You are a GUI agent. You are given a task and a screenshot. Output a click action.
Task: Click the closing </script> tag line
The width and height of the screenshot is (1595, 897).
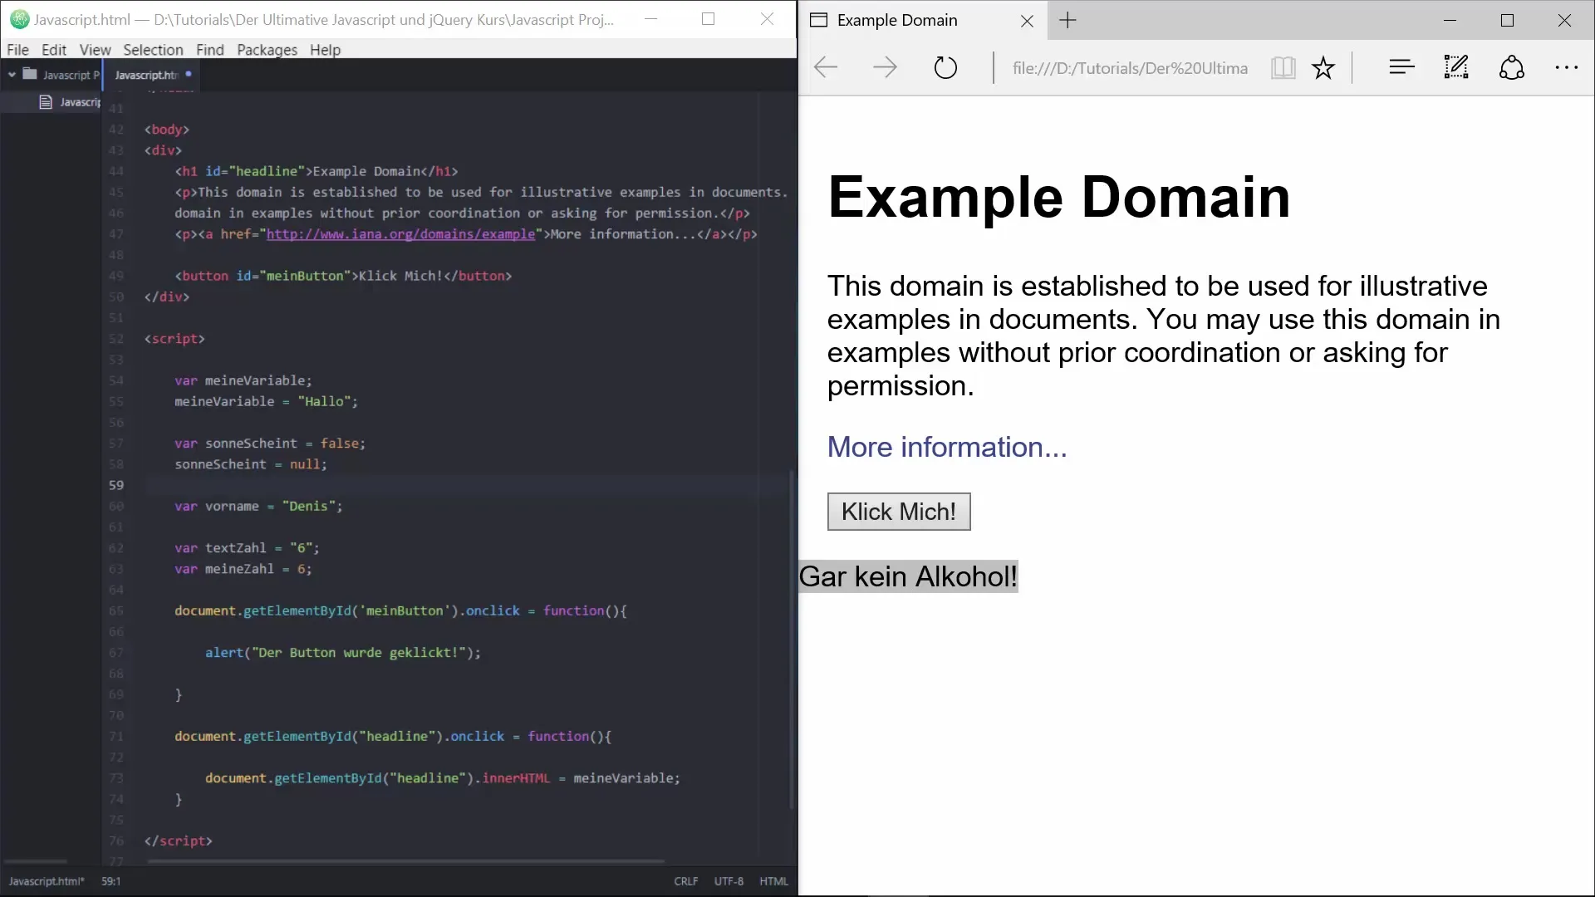(178, 841)
